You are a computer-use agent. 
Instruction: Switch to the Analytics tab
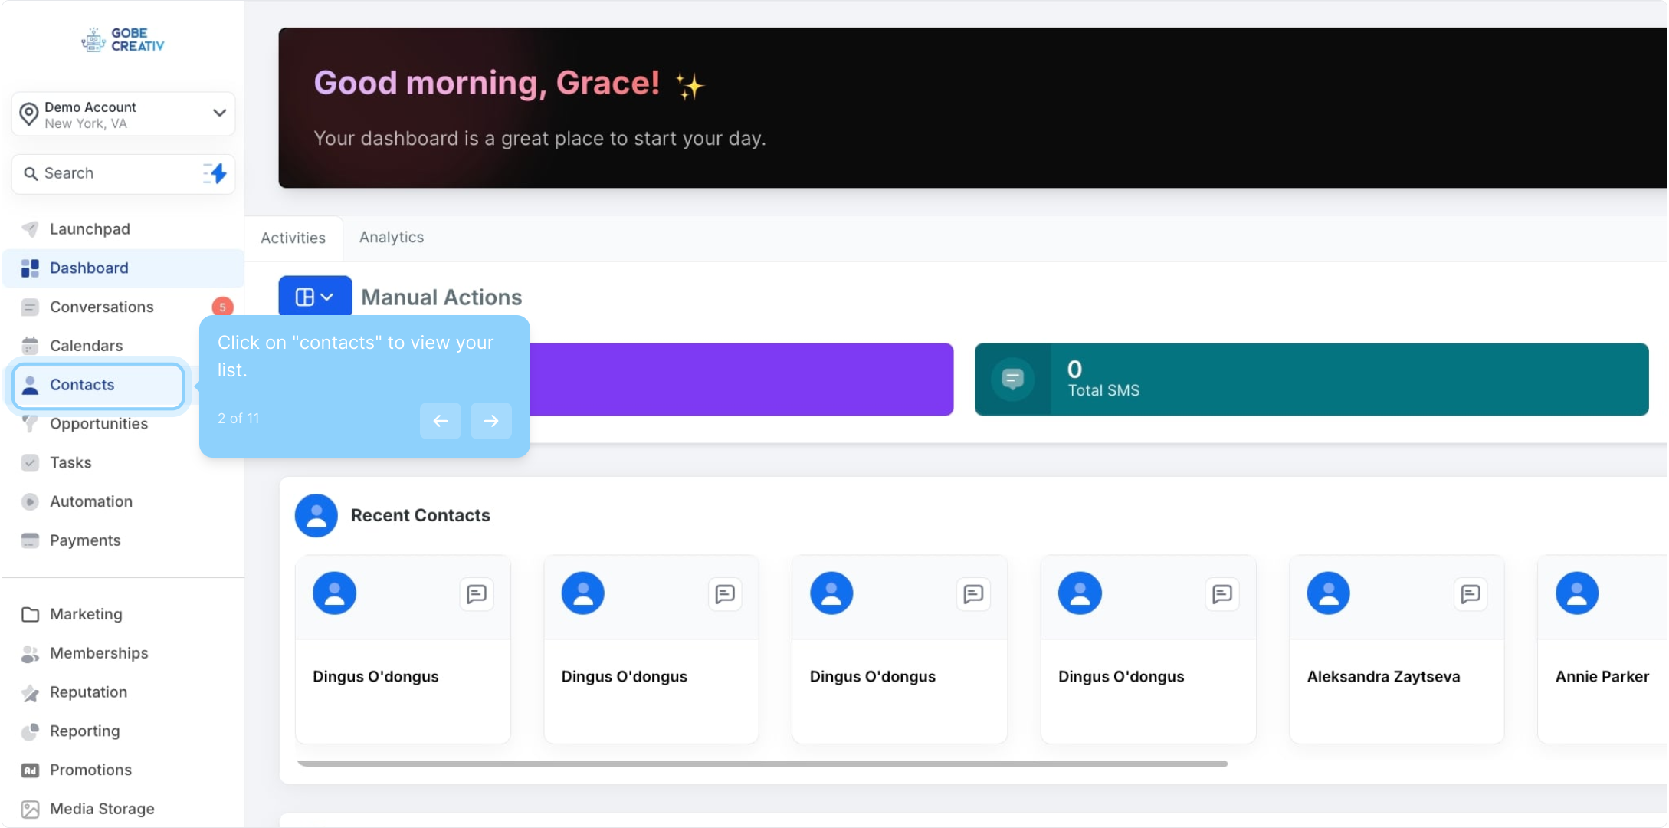click(x=391, y=238)
